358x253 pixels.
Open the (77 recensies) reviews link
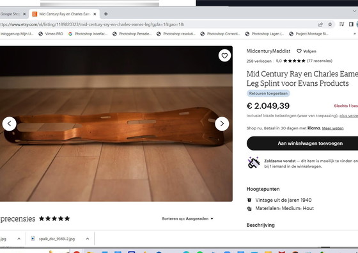point(320,61)
